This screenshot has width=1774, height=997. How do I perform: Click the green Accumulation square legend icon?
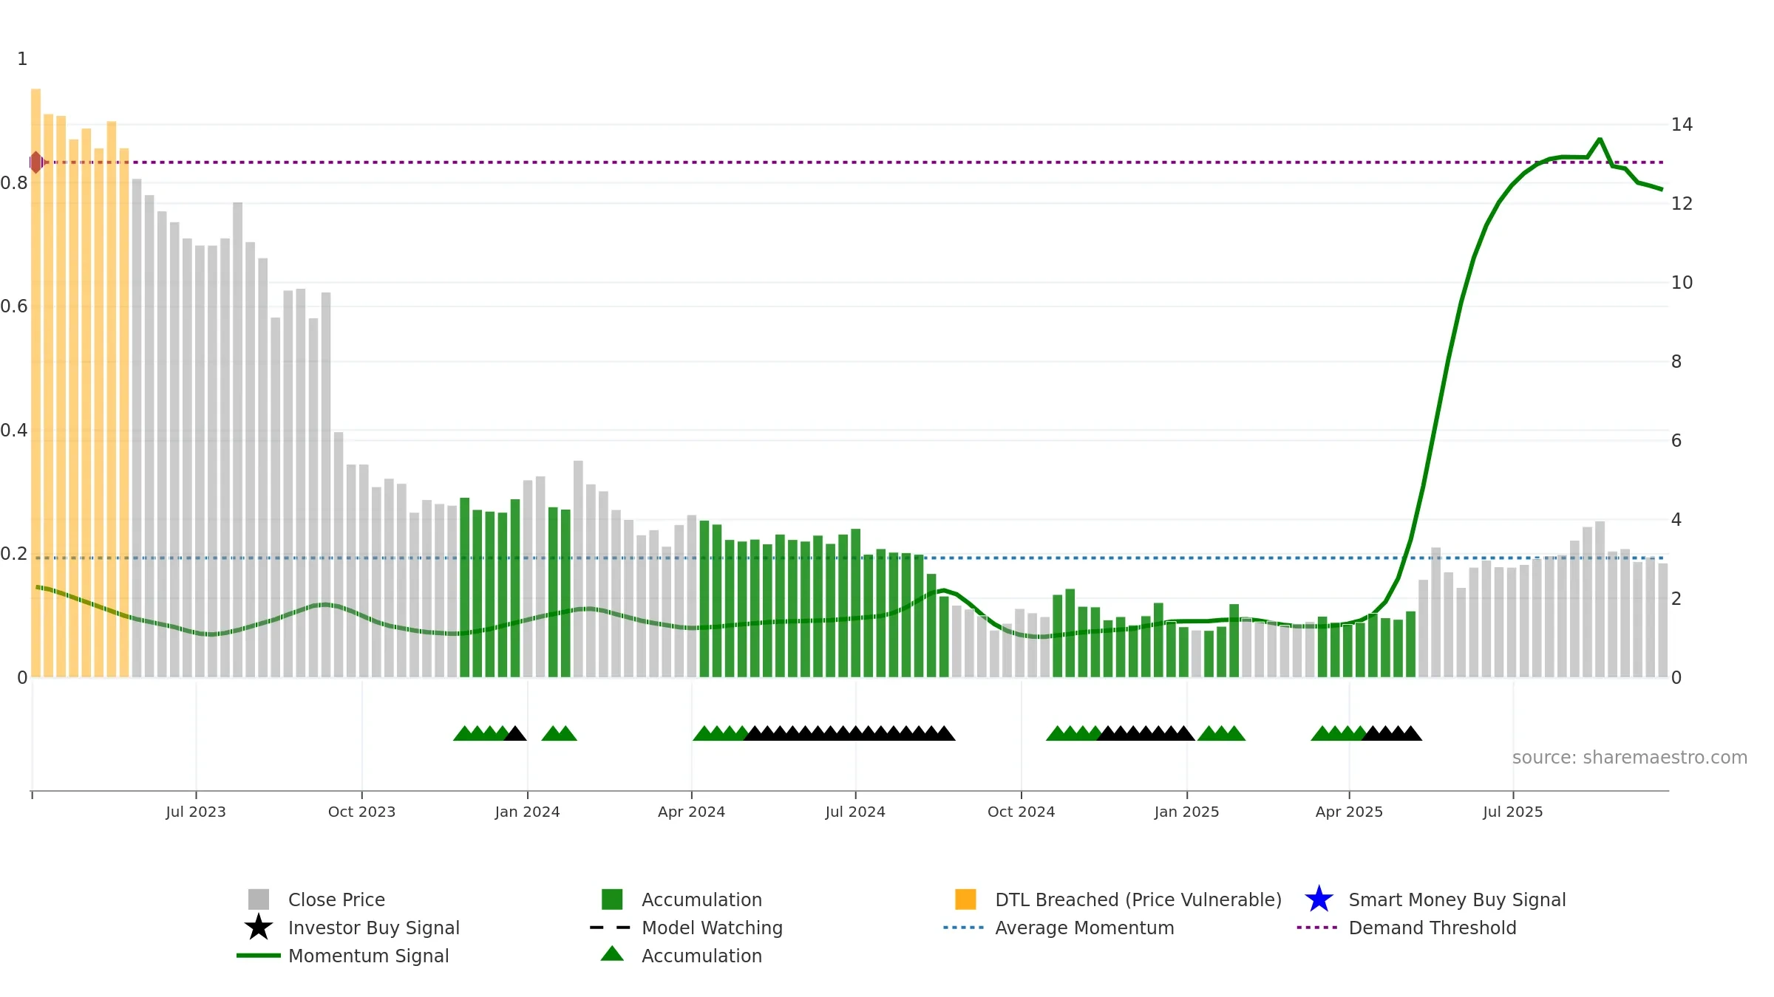612,900
